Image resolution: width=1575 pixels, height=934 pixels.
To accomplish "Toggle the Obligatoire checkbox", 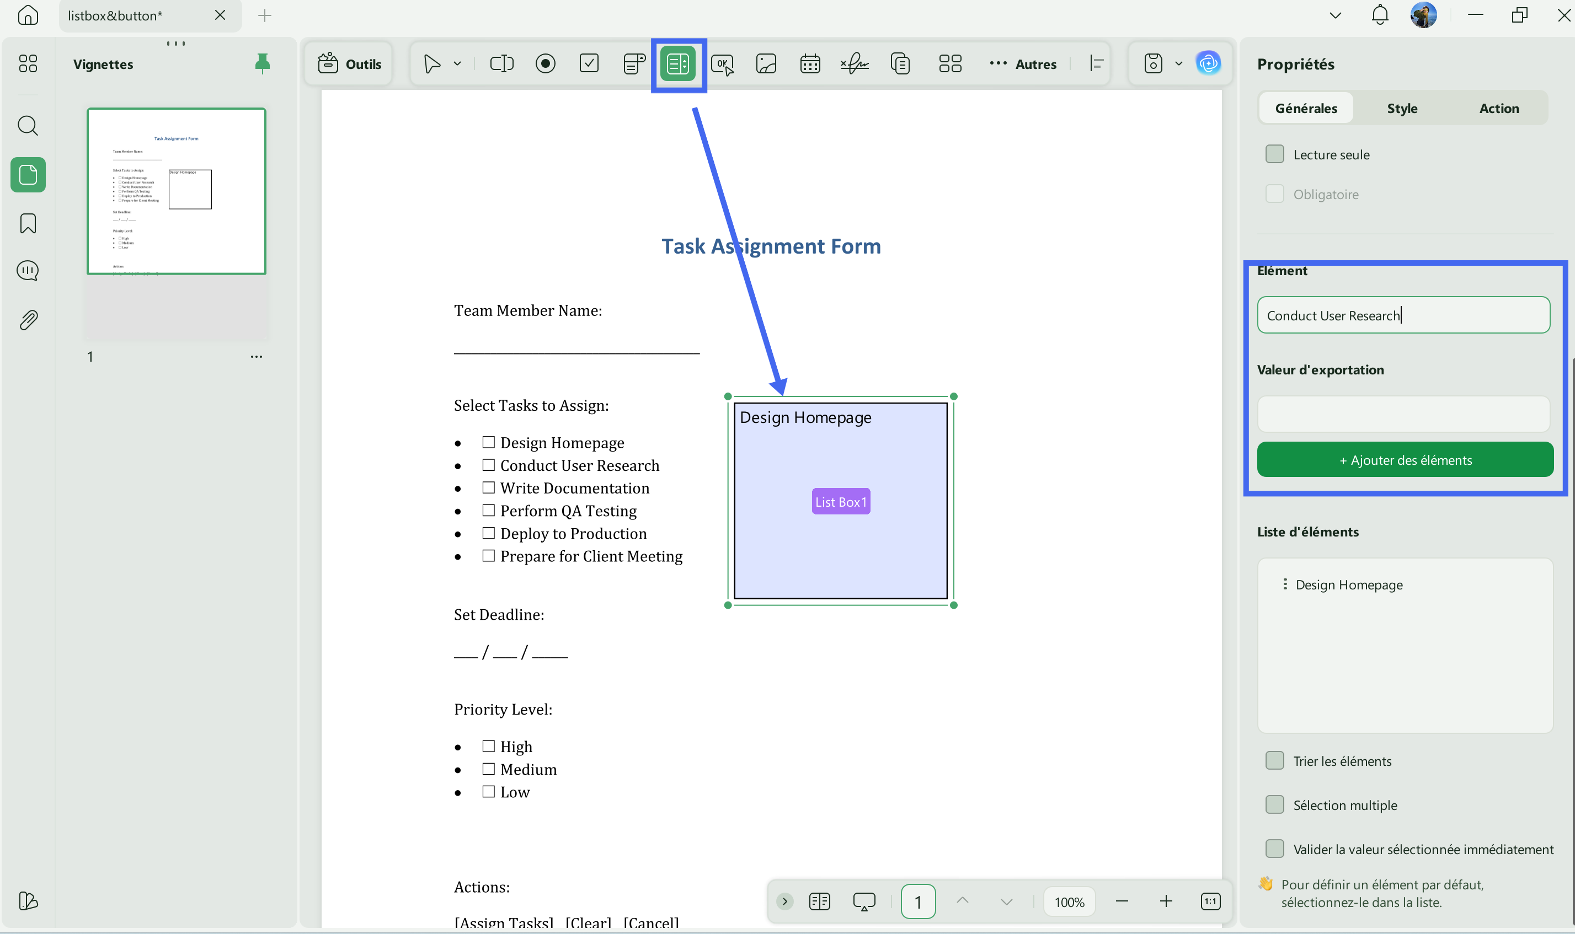I will pyautogui.click(x=1274, y=194).
